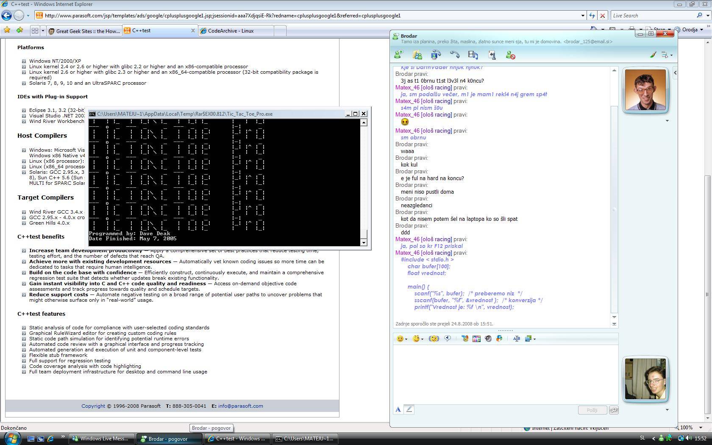Click the info@parasoft.com email link
Screen dimensions: 712x445
pos(240,406)
